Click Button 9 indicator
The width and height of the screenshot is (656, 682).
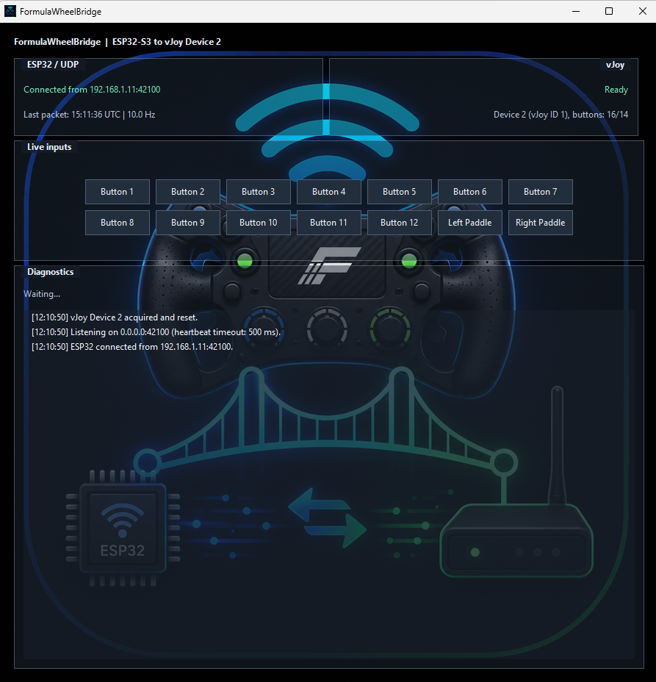(x=188, y=223)
